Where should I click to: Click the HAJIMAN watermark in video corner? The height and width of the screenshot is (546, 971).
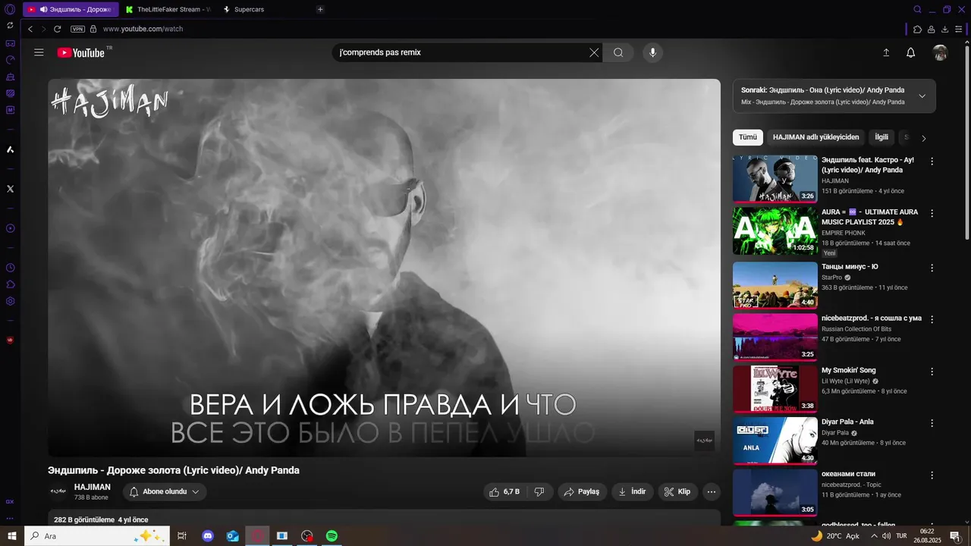point(704,441)
